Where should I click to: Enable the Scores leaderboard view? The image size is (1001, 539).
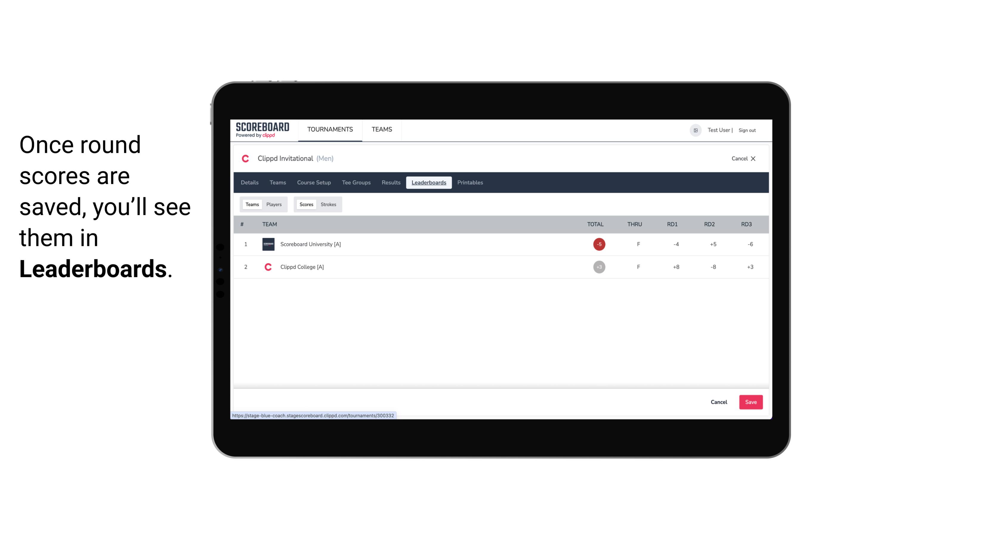[x=306, y=204]
